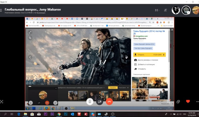Viewport: 199px width, 117px height.
Task: Open the hamburger menu in Skype
Action: tap(1, 10)
